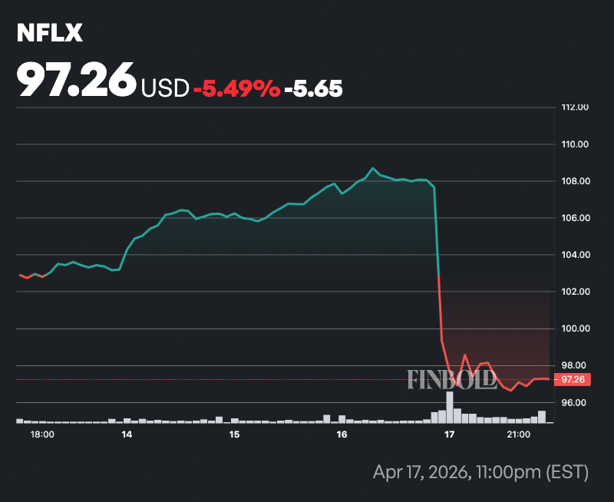Viewport: 614px width, 502px height.
Task: Click the 96.00 price axis label
Action: (573, 402)
